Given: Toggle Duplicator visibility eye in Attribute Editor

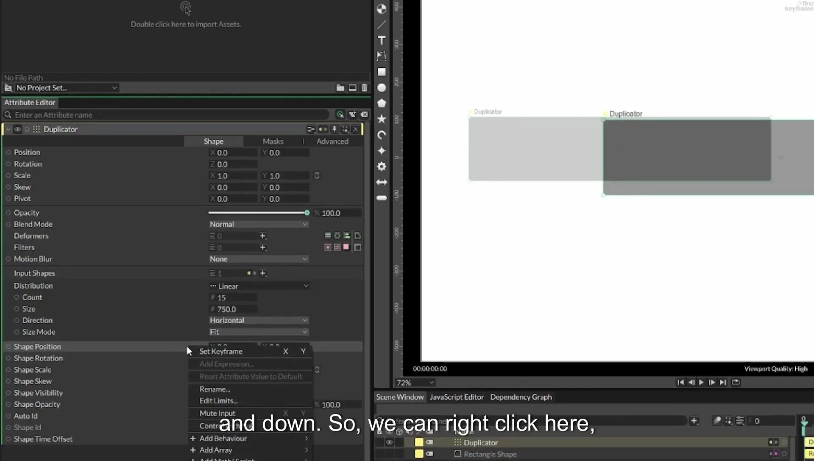Looking at the screenshot, I should tap(17, 129).
